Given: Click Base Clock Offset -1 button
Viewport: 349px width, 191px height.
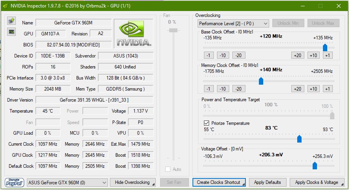Looking at the screenshot, I should (209, 55).
